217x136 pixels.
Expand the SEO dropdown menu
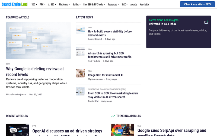click(x=34, y=4)
